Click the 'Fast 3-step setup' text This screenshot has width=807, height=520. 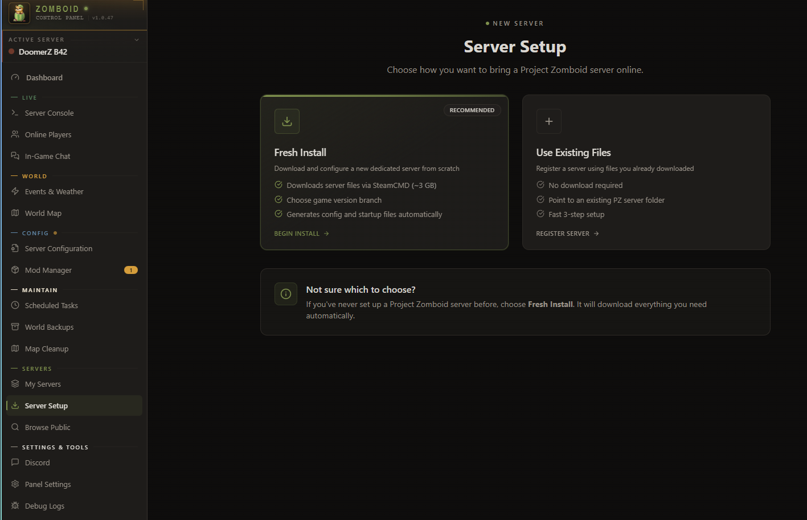point(576,214)
